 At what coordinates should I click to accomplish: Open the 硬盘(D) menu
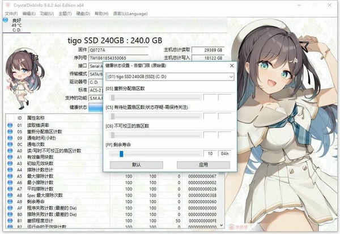coord(83,14)
